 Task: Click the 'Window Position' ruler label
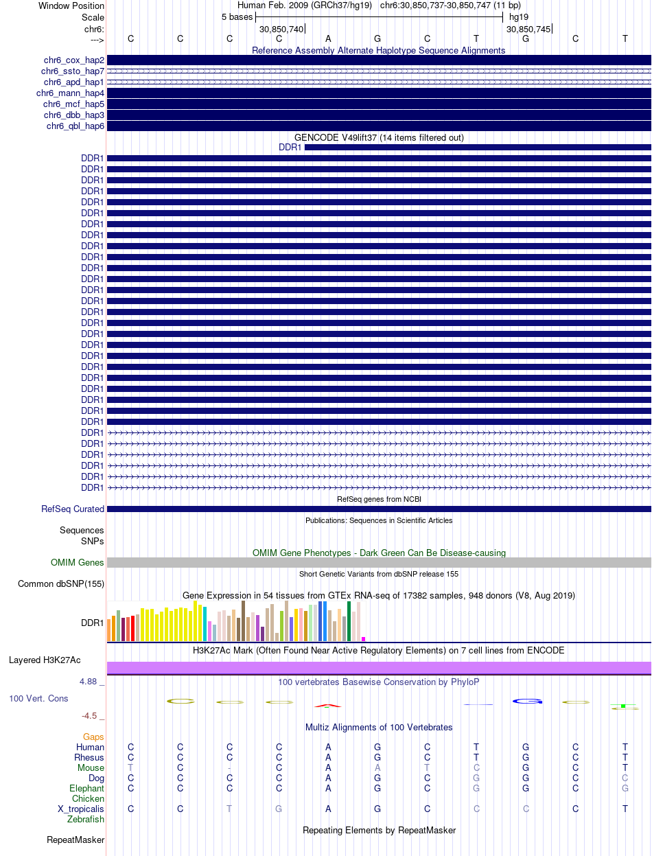71,6
